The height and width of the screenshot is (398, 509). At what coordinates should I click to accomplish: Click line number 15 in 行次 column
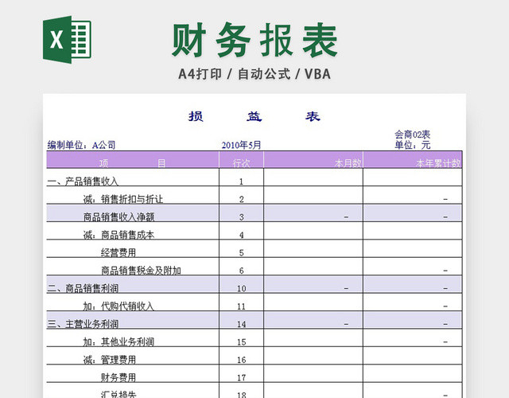[x=241, y=342]
